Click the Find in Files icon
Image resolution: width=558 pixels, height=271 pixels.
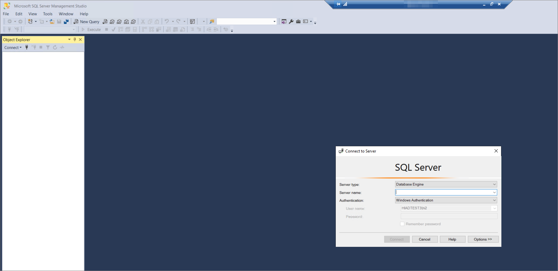[212, 22]
